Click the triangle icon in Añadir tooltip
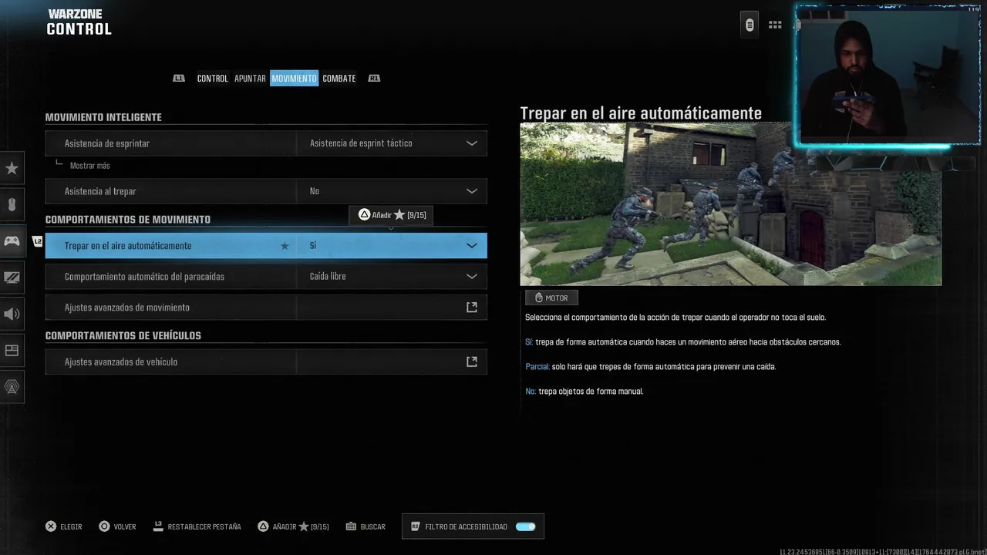 pos(364,215)
